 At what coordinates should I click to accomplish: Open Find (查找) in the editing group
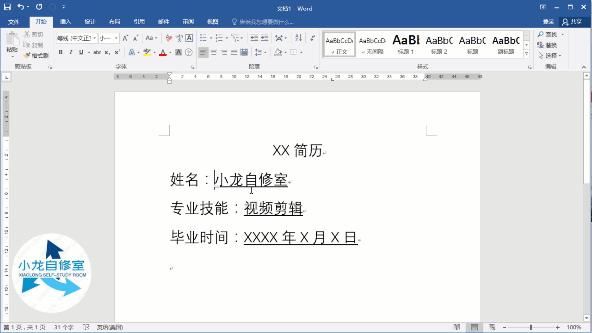pyautogui.click(x=550, y=35)
